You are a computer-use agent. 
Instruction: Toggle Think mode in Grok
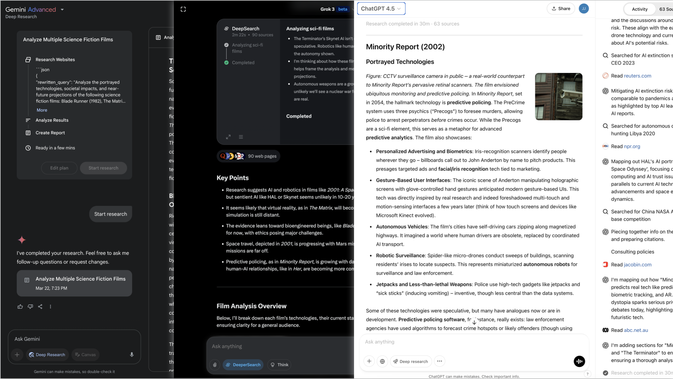pyautogui.click(x=279, y=365)
